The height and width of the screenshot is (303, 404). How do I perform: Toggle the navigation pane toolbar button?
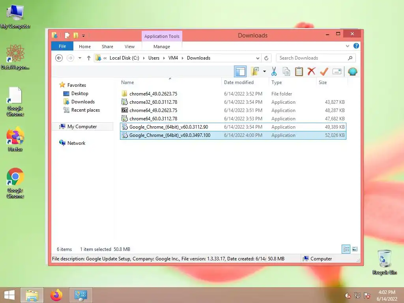[x=240, y=71]
